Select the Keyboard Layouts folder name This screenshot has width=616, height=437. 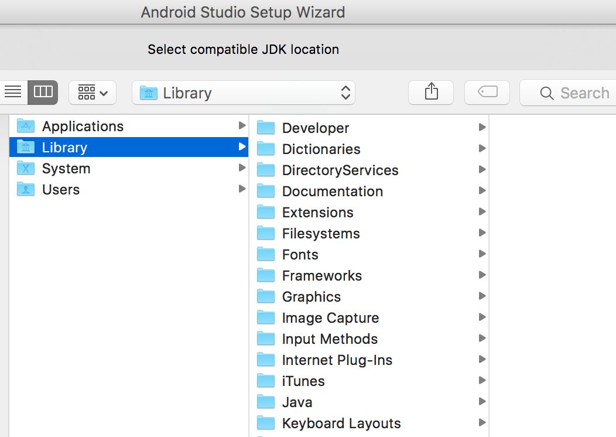click(341, 424)
